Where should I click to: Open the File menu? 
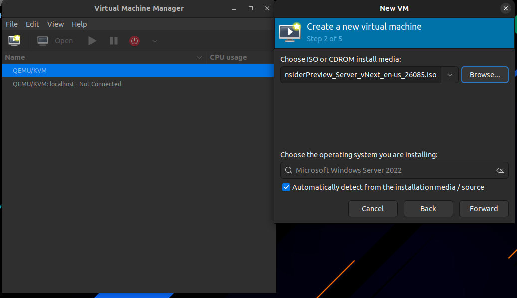click(12, 24)
